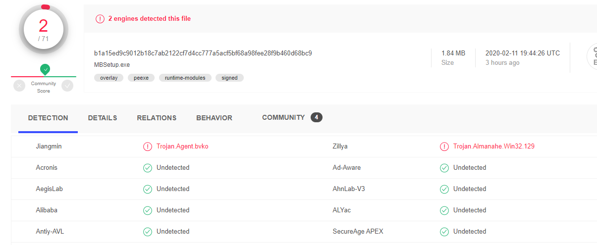
Task: Select the 'overlay' tag chip
Action: (x=109, y=78)
